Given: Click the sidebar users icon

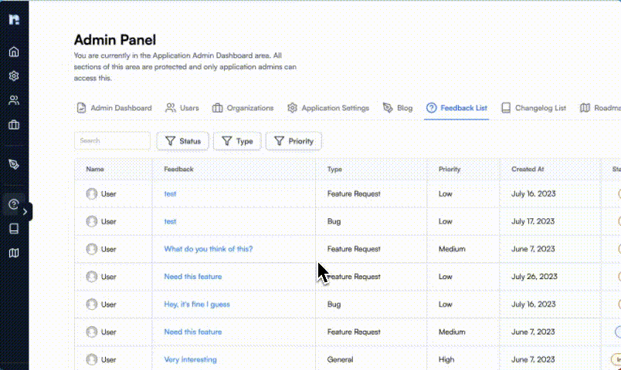Looking at the screenshot, I should pyautogui.click(x=14, y=100).
